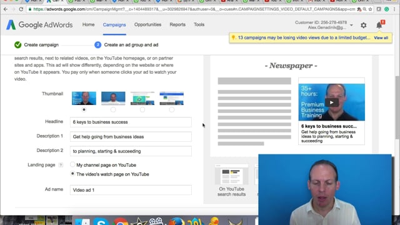Screen dimensions: 400x225
Task: Select the third thumbnail radio button
Action: [142, 110]
